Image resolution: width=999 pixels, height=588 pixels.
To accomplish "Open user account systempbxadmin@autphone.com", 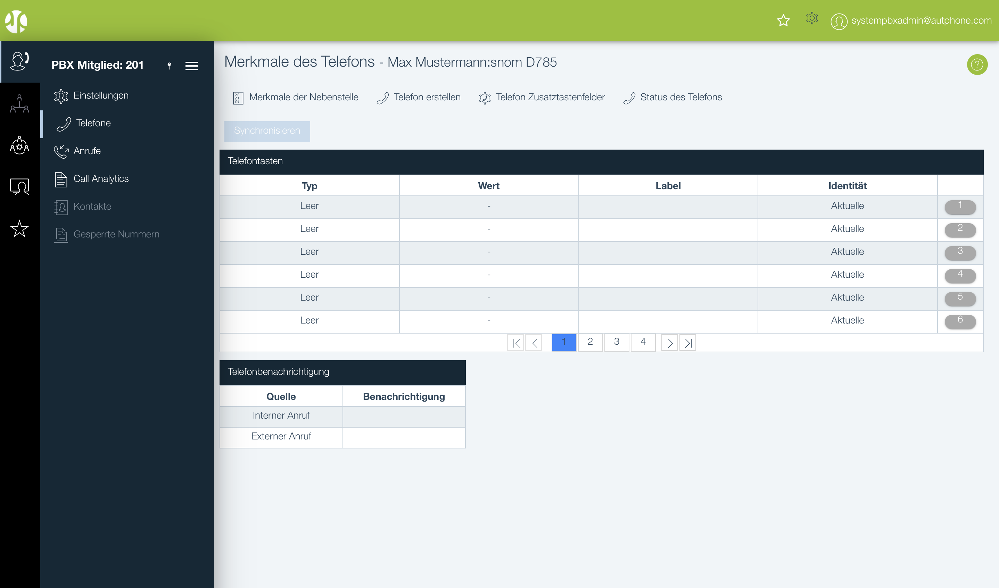I will [921, 20].
